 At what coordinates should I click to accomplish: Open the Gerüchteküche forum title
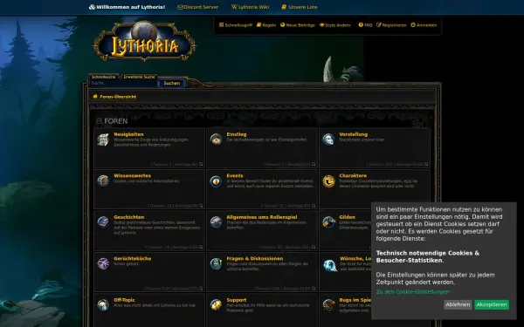133,258
